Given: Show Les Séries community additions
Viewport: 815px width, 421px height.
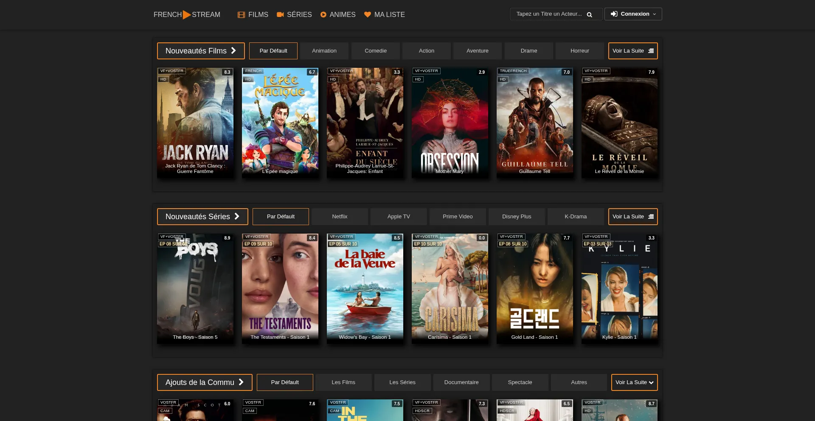Looking at the screenshot, I should click(x=402, y=382).
